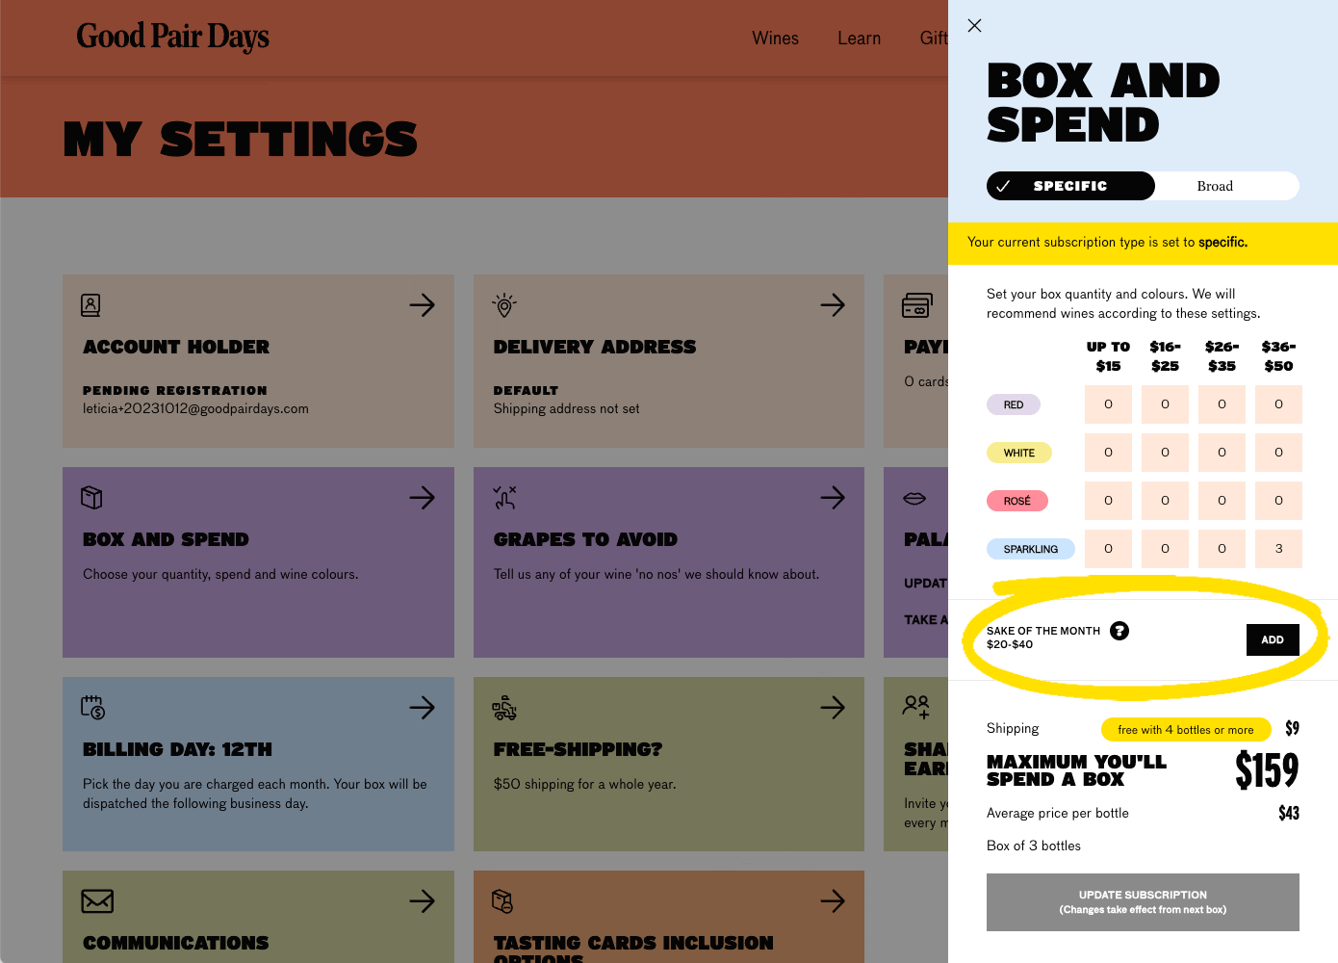The width and height of the screenshot is (1338, 963).
Task: Click 'Box of 3 bottles' text
Action: coord(1034,846)
